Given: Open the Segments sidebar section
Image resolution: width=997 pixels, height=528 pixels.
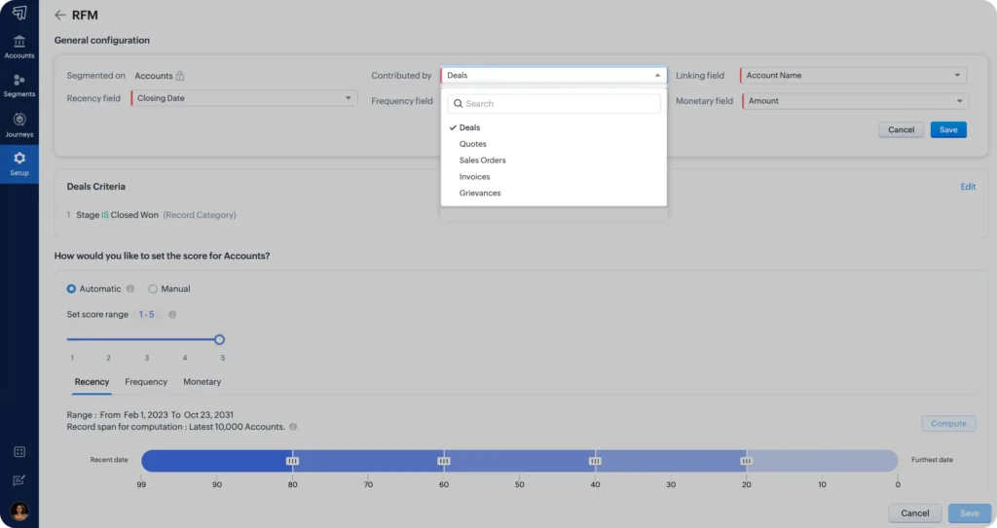Looking at the screenshot, I should [x=19, y=86].
